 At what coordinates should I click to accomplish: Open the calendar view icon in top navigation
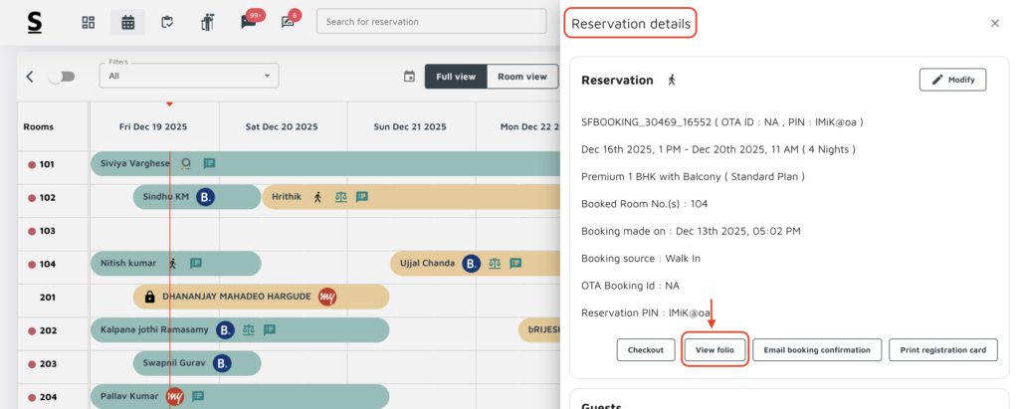pos(127,22)
